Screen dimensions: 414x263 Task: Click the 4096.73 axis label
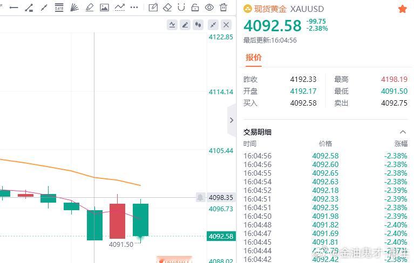[221, 209]
